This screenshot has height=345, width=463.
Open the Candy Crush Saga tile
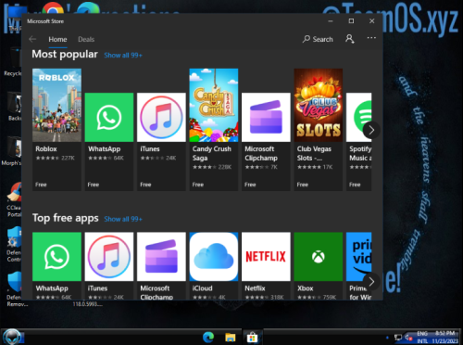click(x=214, y=129)
